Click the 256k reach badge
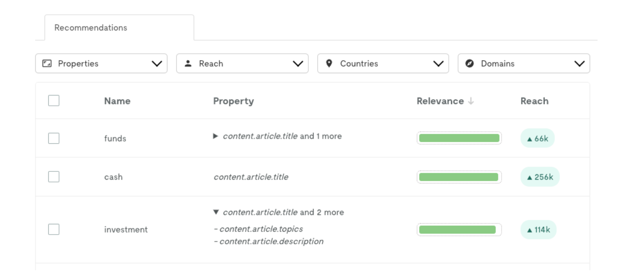 540,177
